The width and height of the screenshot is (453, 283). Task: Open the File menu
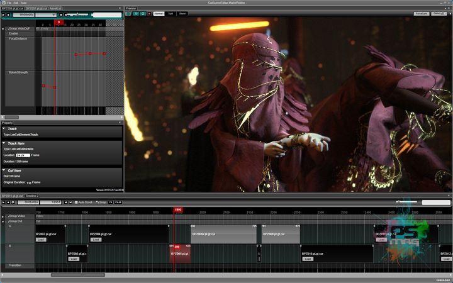9,3
